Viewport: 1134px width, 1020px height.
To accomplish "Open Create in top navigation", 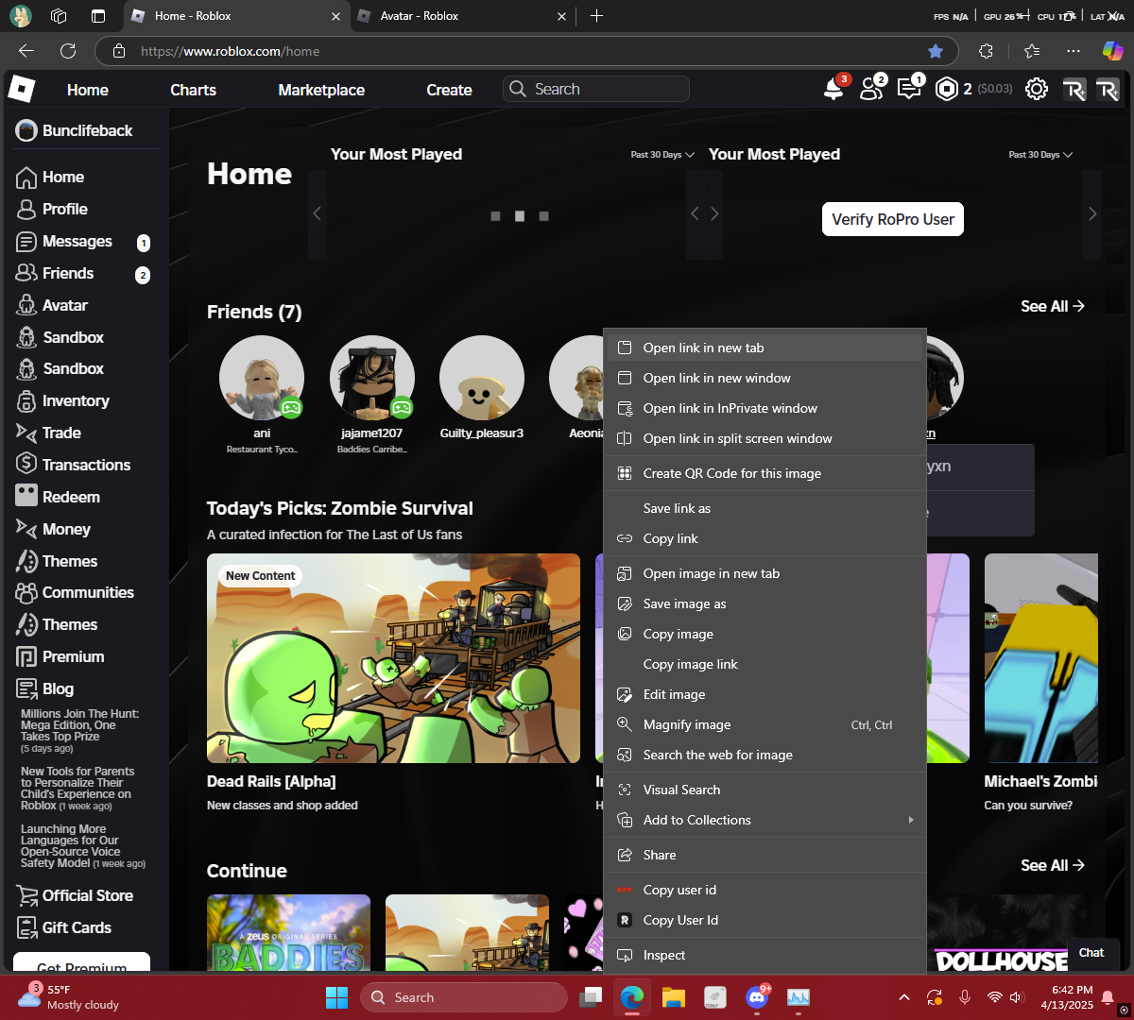I will [x=449, y=90].
